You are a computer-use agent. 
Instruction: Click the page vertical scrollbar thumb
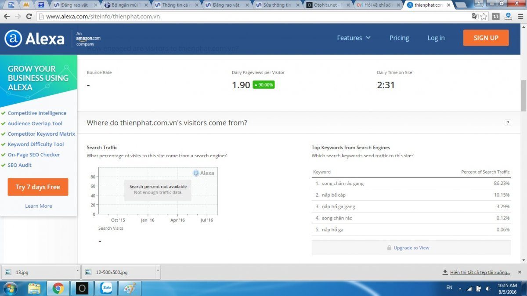coord(523,95)
